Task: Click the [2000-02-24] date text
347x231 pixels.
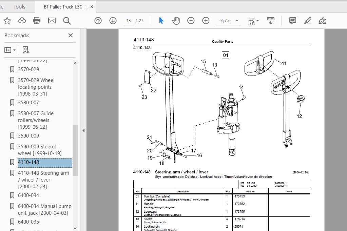Action: pos(301,172)
